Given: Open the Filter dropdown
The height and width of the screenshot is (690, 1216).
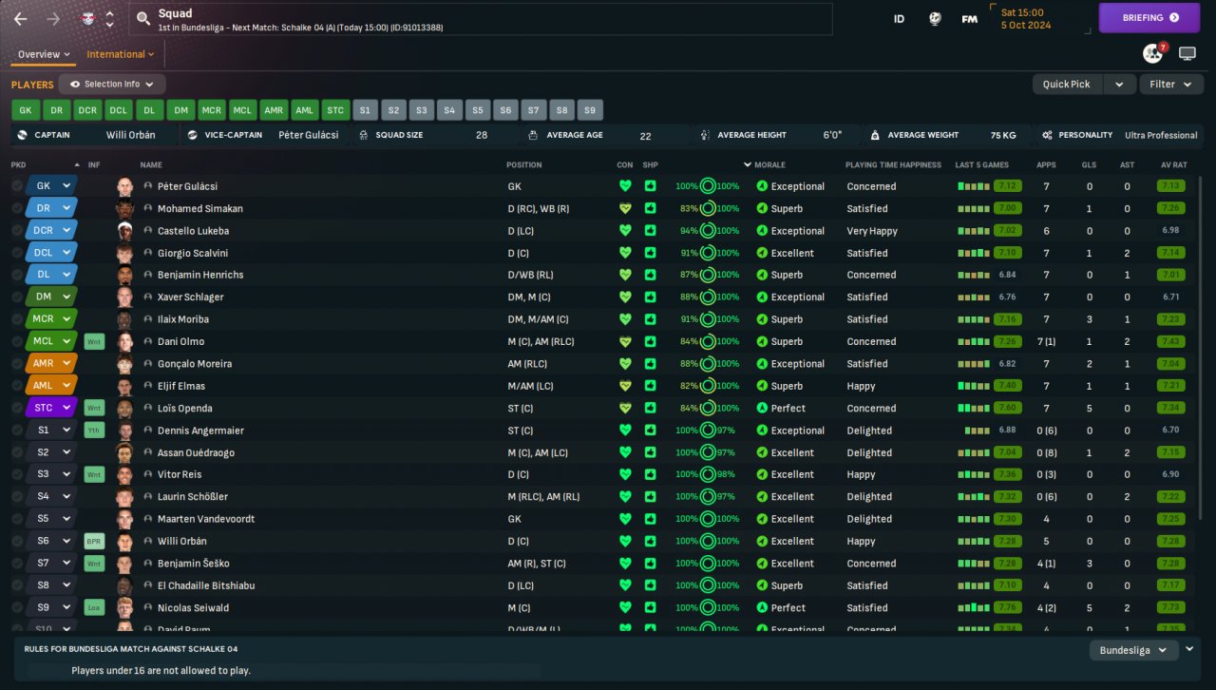Looking at the screenshot, I should (x=1171, y=85).
